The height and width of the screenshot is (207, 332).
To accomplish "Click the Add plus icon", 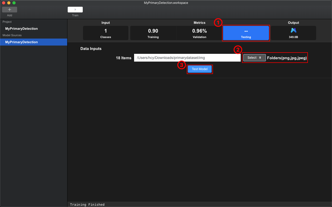I will click(x=10, y=10).
